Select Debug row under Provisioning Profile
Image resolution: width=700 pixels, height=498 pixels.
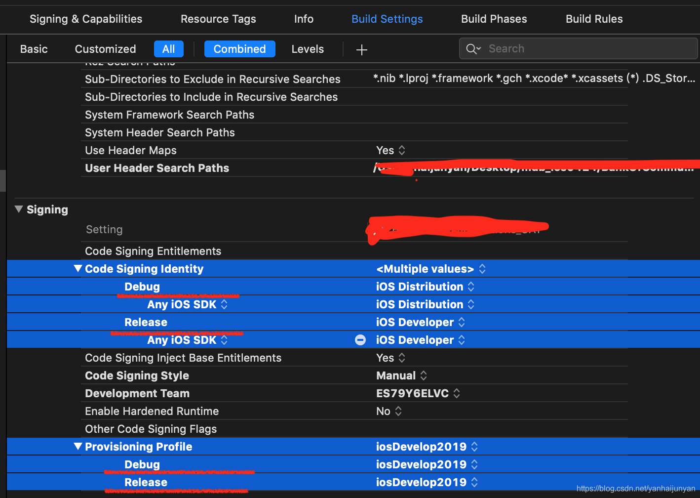(353, 464)
